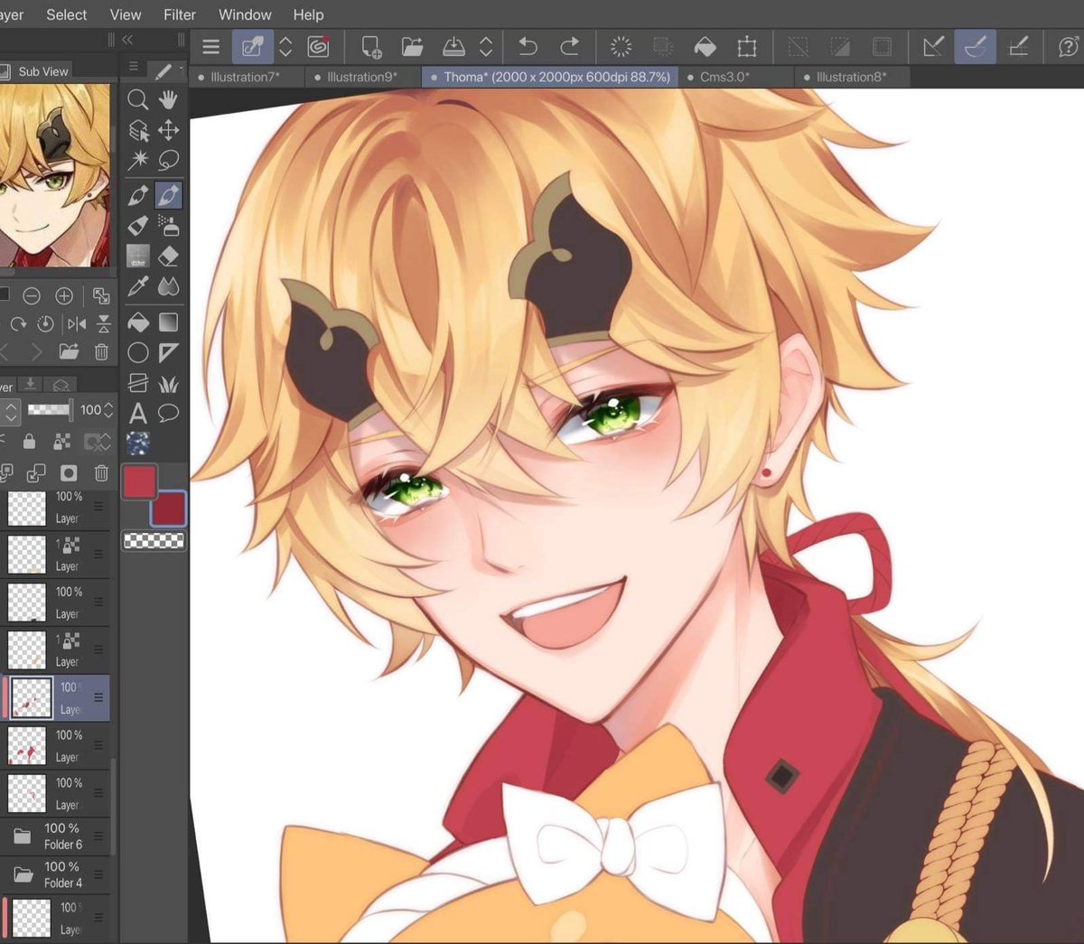Open the Filter menu
Image resolution: width=1084 pixels, height=944 pixels.
pyautogui.click(x=180, y=14)
